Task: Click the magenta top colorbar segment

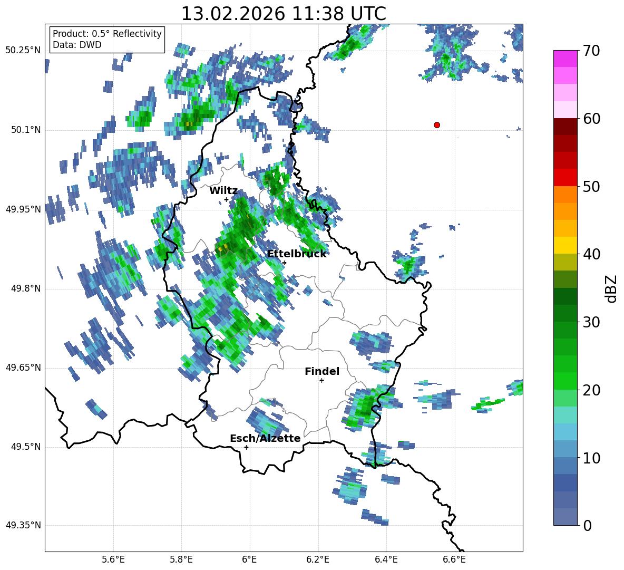Action: (x=565, y=59)
